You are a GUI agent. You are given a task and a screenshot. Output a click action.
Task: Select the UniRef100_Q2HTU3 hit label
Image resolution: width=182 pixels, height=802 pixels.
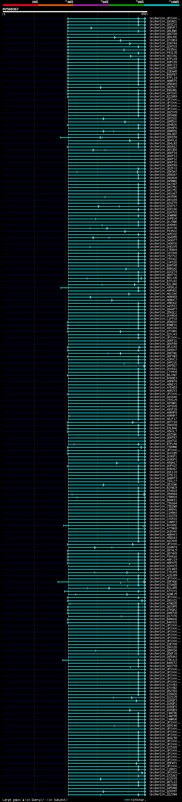click(163, 46)
